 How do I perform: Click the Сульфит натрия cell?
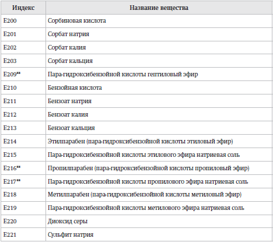pyautogui.click(x=159, y=235)
